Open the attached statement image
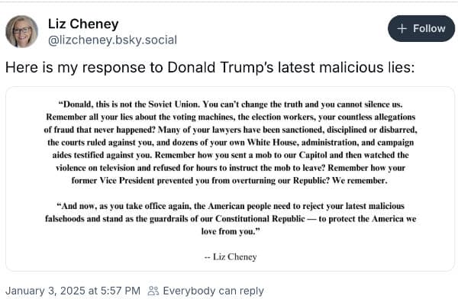This screenshot has height=299, width=458. point(231,178)
